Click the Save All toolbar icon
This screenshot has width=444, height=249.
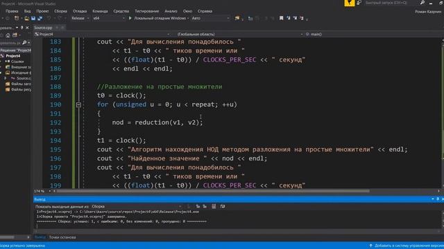40,18
